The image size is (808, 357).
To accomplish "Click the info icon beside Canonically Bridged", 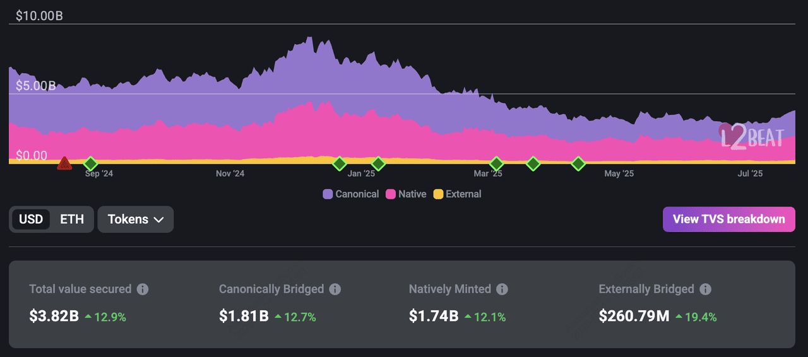I will click(335, 289).
